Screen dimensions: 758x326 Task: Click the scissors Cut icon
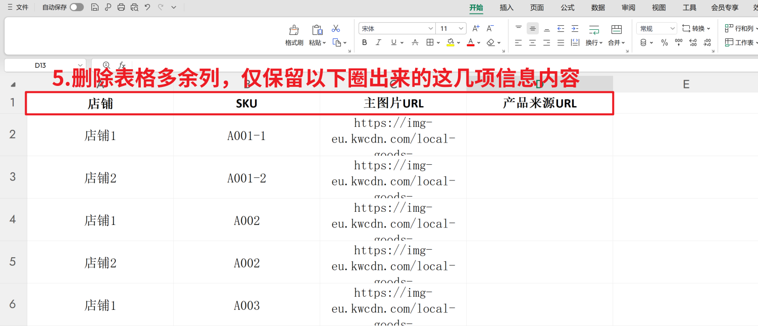[336, 29]
